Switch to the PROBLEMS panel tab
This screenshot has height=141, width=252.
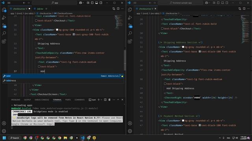click(x=16, y=100)
